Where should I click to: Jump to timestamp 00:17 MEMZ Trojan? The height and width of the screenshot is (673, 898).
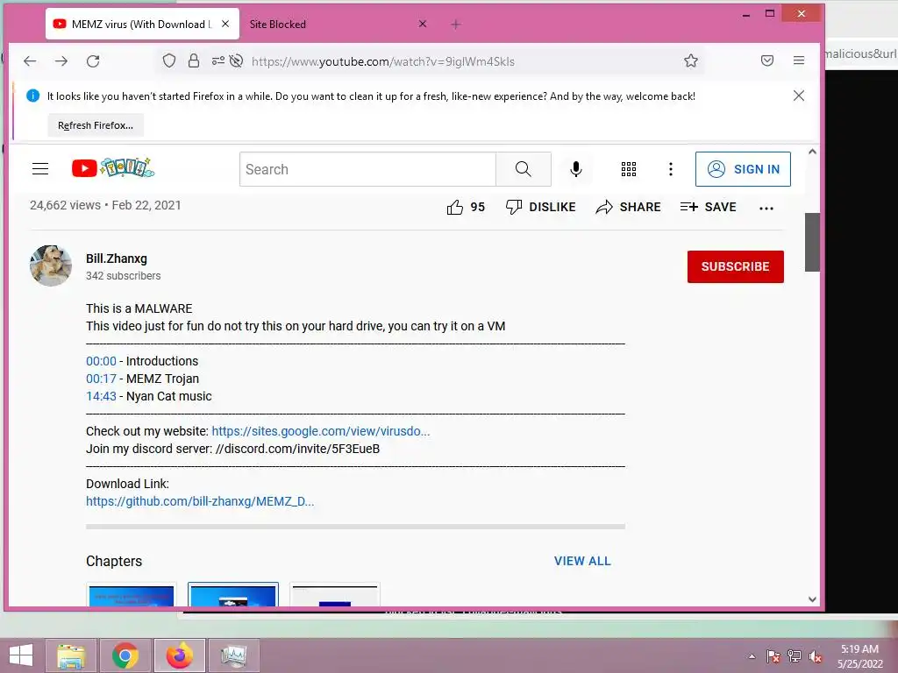101,379
